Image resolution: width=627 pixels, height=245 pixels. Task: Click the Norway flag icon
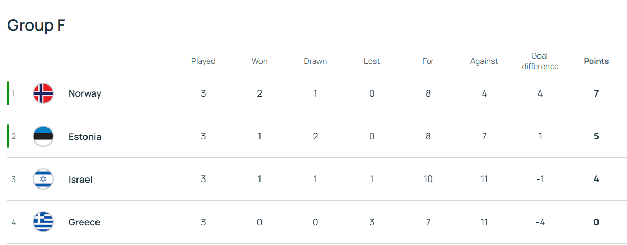(x=43, y=93)
